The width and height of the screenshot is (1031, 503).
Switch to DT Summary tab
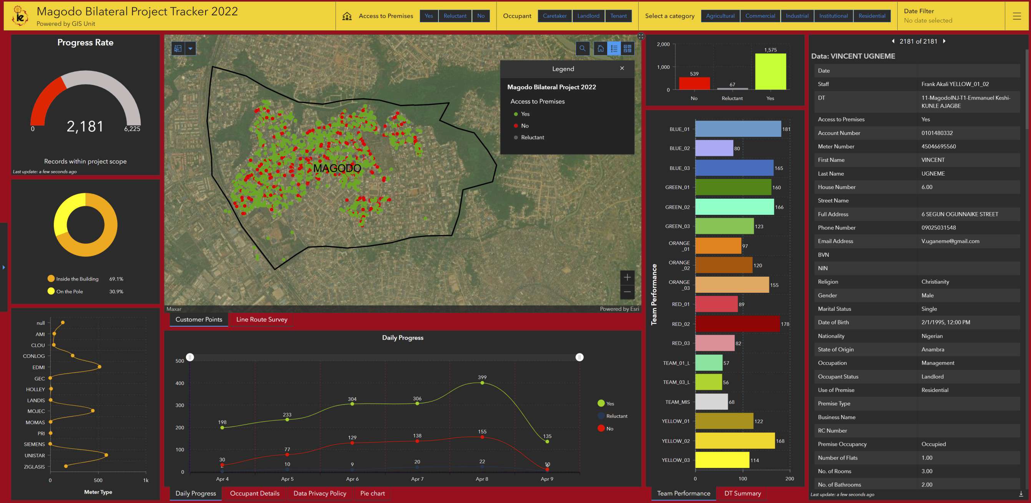(x=742, y=493)
